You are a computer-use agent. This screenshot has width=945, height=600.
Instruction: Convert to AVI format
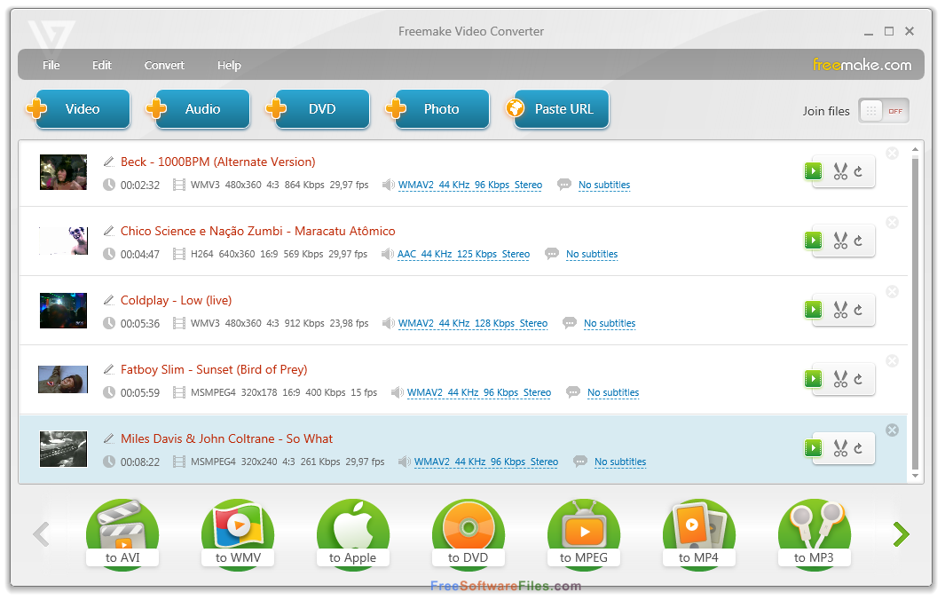pos(122,534)
